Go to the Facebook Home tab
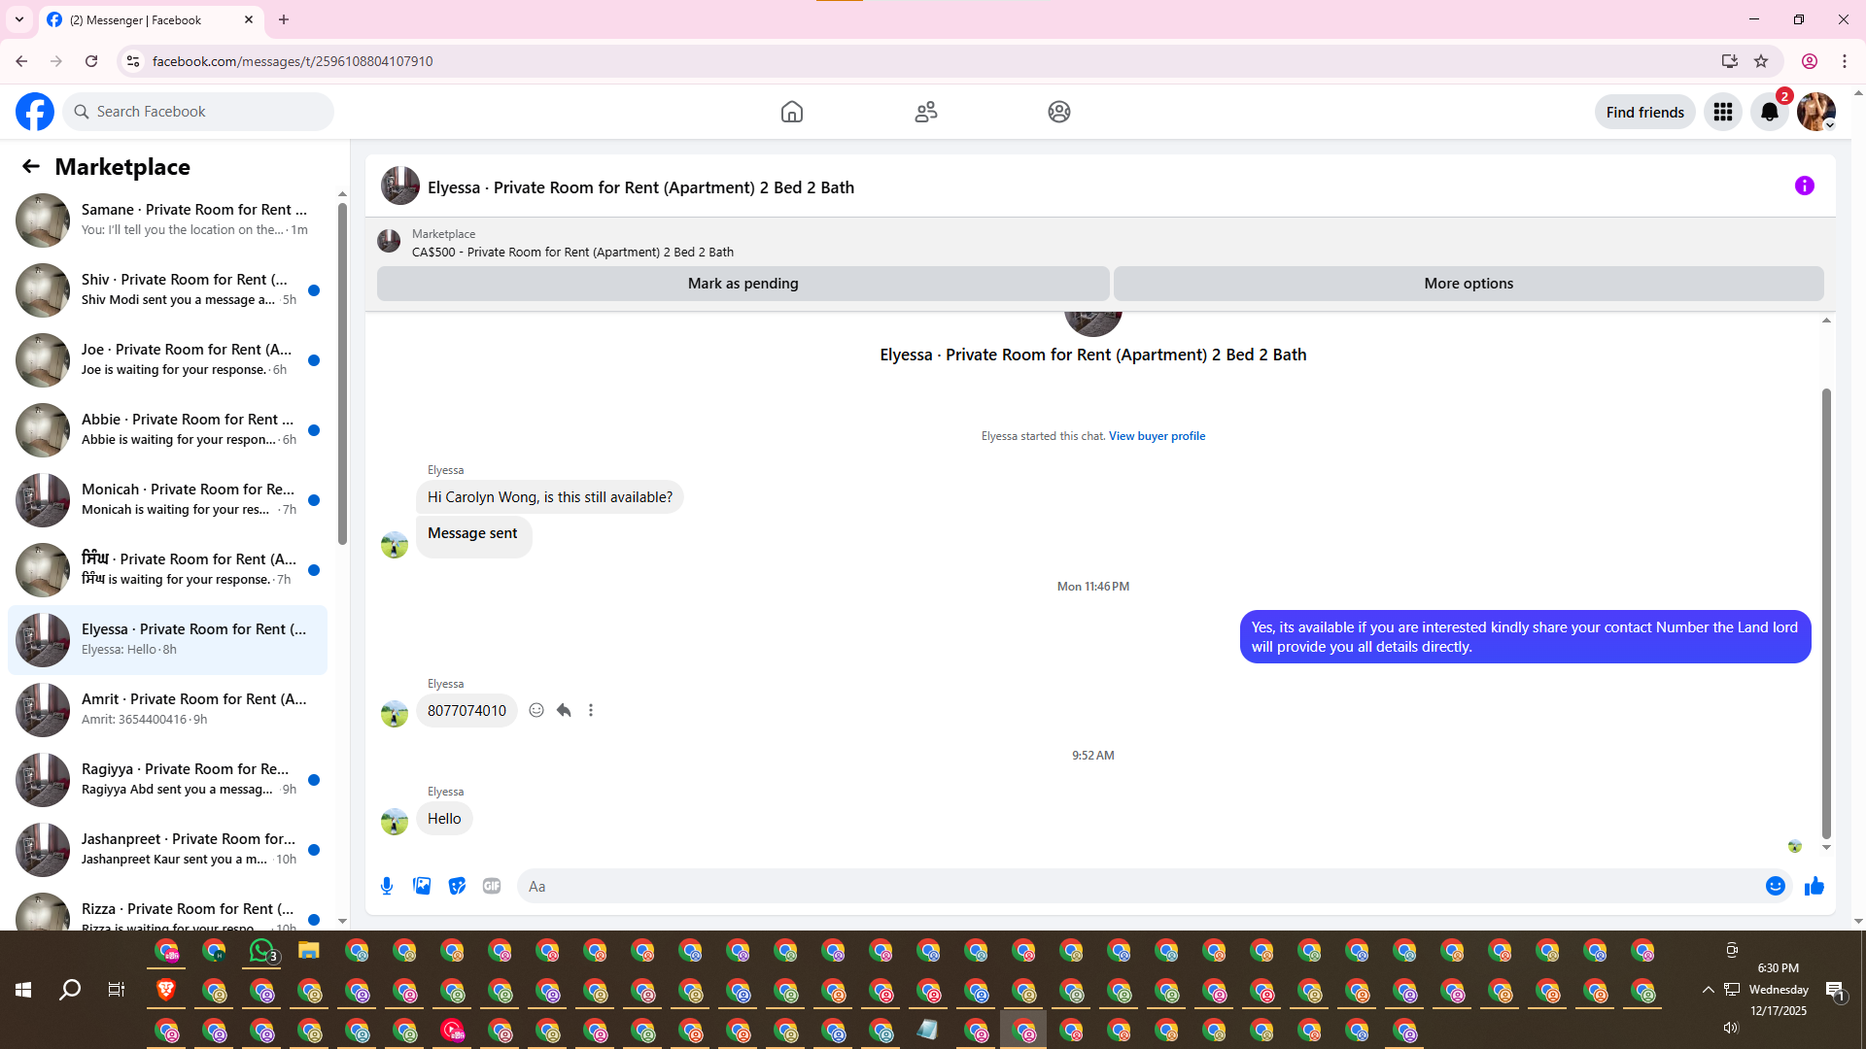1866x1049 pixels. click(791, 112)
